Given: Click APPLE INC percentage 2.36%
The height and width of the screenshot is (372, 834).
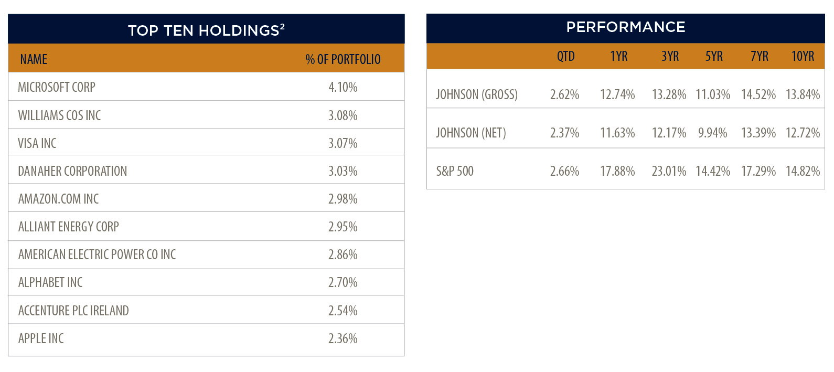Looking at the screenshot, I should click(343, 338).
